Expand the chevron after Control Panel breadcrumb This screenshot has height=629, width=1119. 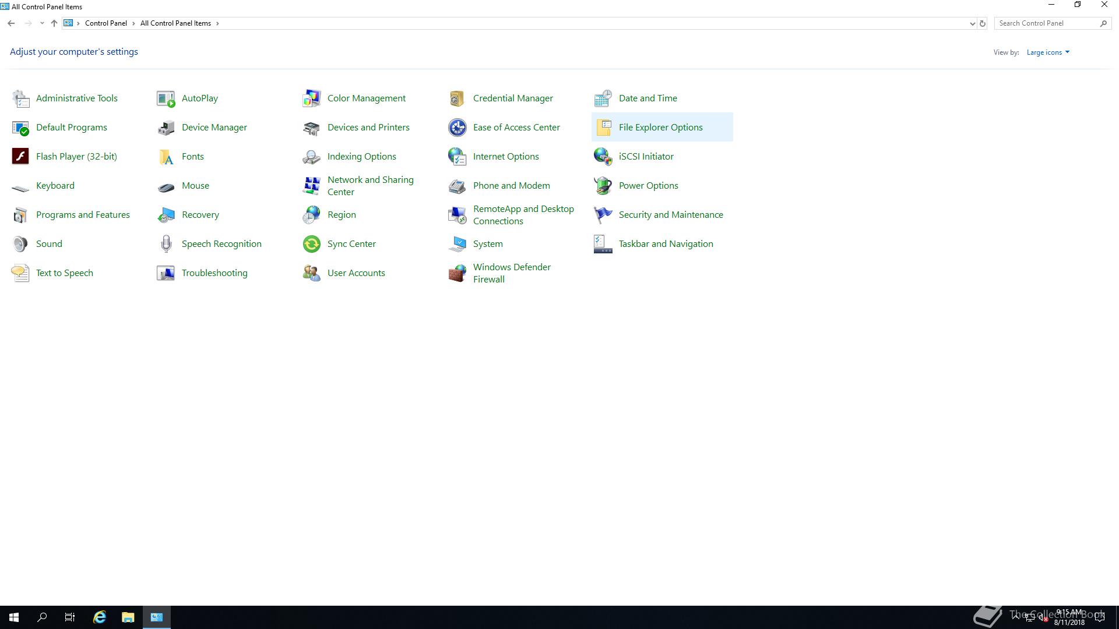point(133,23)
